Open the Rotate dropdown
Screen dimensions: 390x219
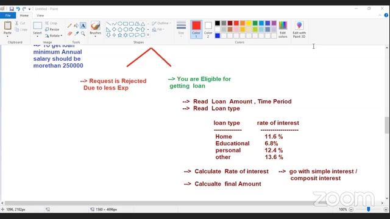[54, 36]
